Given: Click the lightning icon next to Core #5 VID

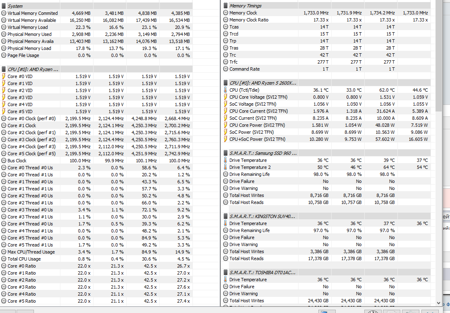Looking at the screenshot, I should tap(4, 111).
